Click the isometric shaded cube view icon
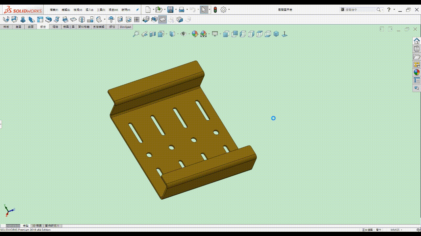 276,34
